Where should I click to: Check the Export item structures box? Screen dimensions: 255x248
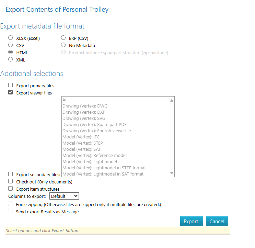point(11,189)
